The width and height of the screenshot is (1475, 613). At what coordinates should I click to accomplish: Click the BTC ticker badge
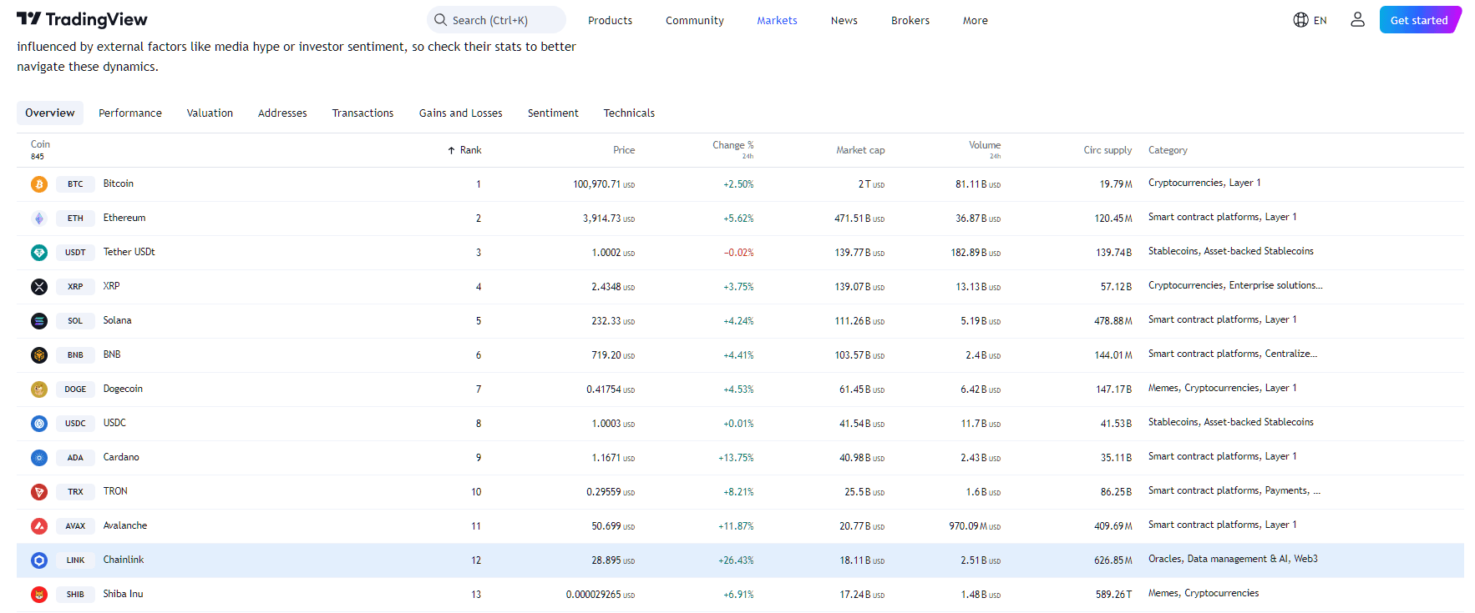click(75, 184)
